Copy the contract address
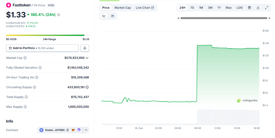Screen dimensions: 275x138 tap(68, 130)
